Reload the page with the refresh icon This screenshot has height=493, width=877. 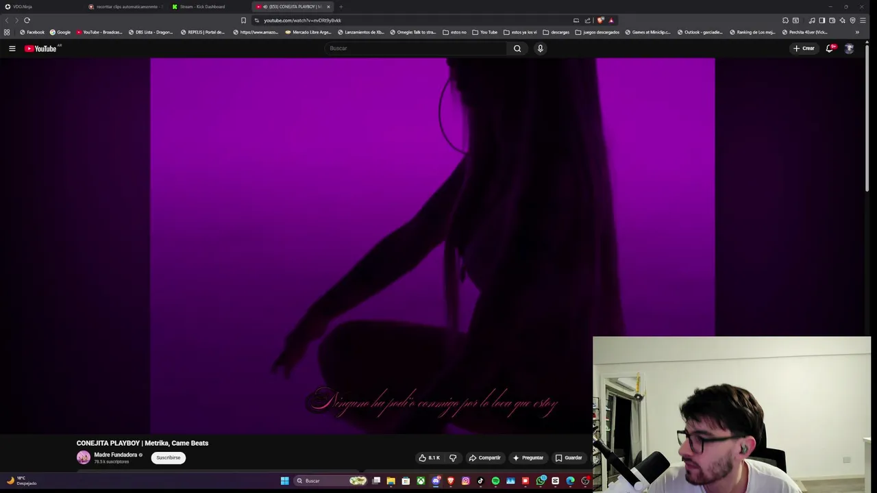click(x=27, y=21)
